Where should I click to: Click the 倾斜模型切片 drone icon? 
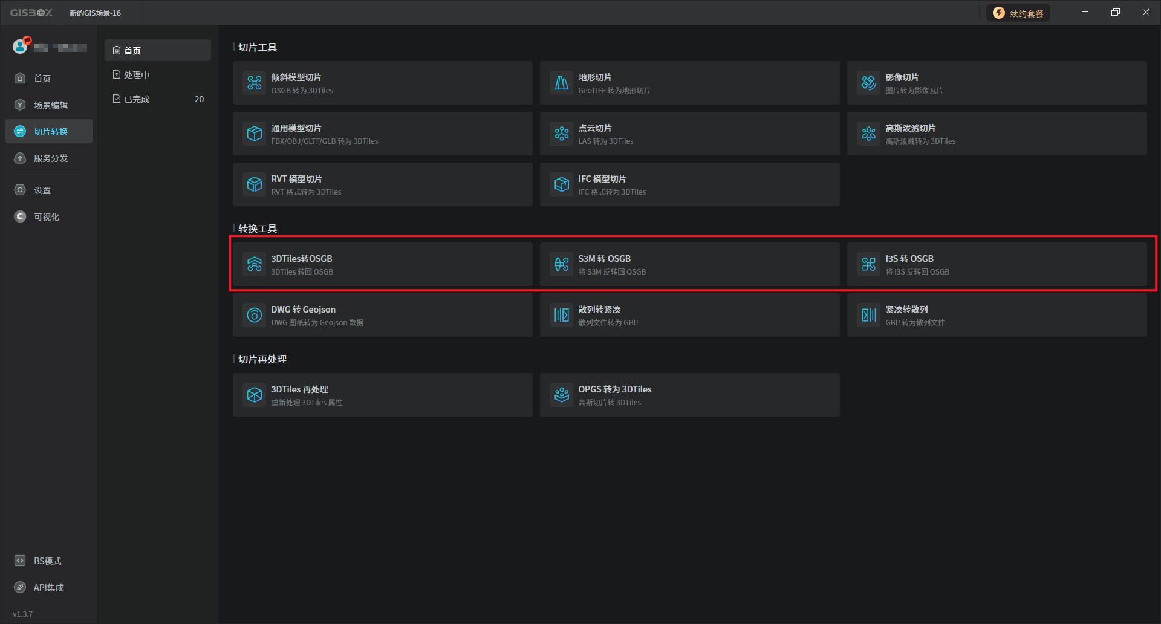[x=255, y=83]
